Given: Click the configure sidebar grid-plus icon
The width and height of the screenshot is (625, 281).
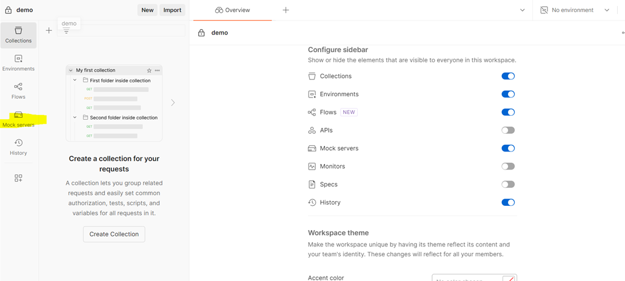Looking at the screenshot, I should click(18, 178).
